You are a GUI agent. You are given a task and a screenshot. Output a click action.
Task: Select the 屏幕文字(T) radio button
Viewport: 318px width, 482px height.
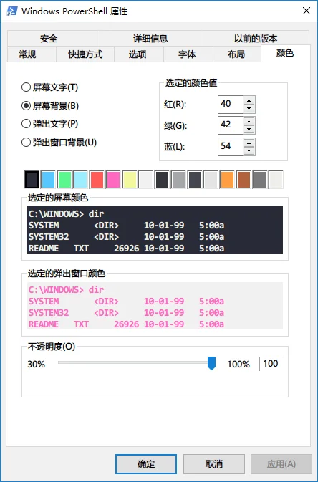point(50,87)
